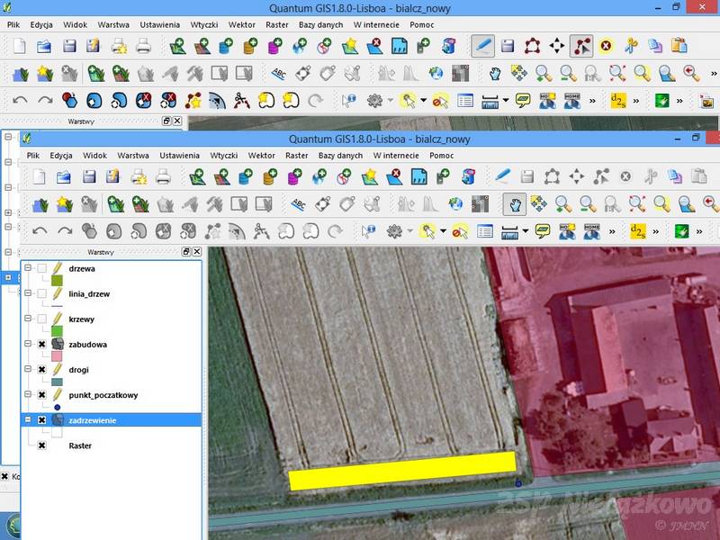Image resolution: width=720 pixels, height=540 pixels.
Task: Save the project in the front window toolbar
Action: tap(88, 176)
